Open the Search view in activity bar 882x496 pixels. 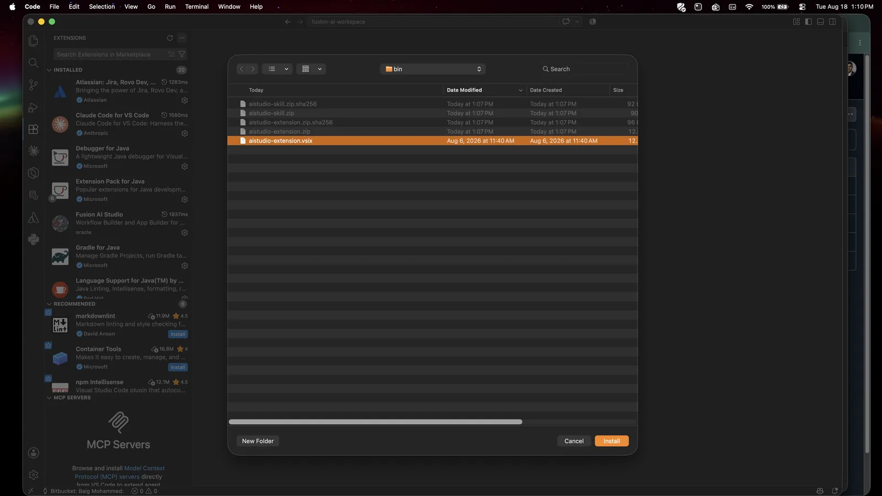(x=33, y=63)
